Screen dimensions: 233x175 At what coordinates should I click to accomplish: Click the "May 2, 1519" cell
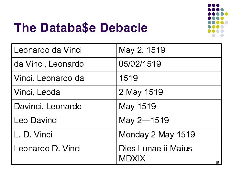point(142,50)
